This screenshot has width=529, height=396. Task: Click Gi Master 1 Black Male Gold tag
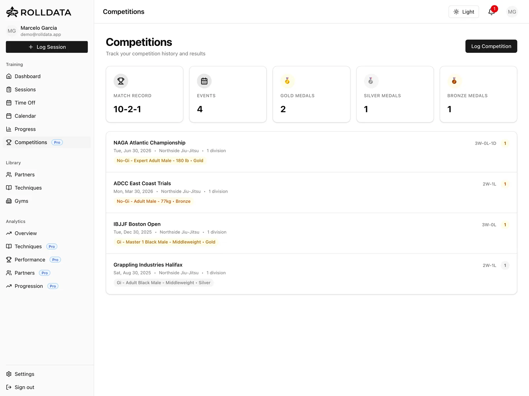[166, 242]
